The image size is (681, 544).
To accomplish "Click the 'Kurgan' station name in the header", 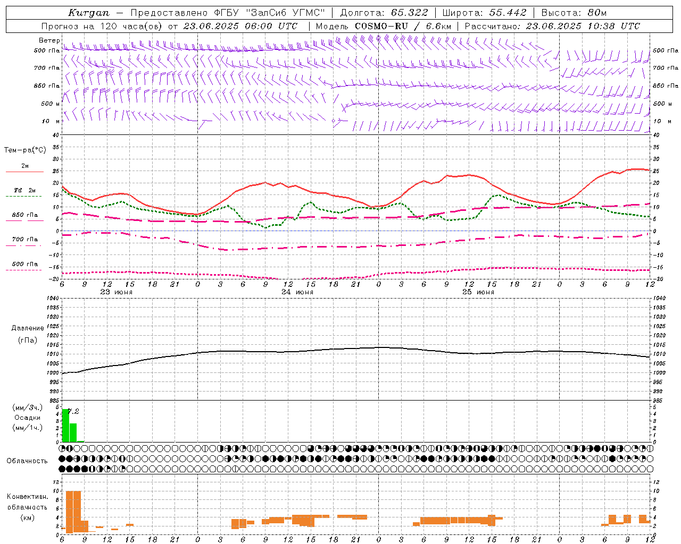I will (89, 13).
